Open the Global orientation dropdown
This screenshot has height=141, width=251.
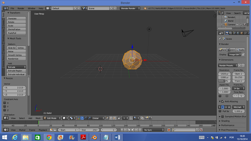[x=98, y=118]
